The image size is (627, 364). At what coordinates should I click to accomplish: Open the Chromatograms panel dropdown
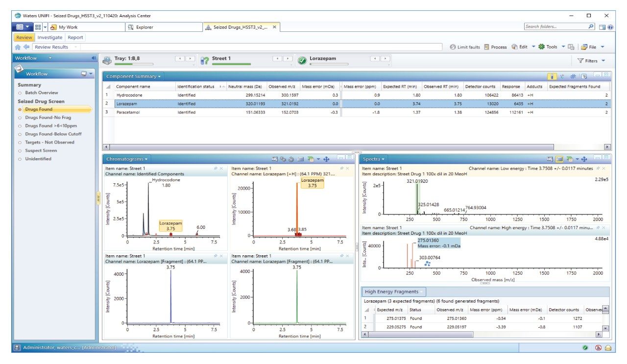click(127, 159)
